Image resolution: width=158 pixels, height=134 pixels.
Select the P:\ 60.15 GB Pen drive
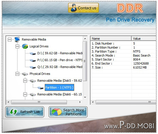tap(60, 60)
